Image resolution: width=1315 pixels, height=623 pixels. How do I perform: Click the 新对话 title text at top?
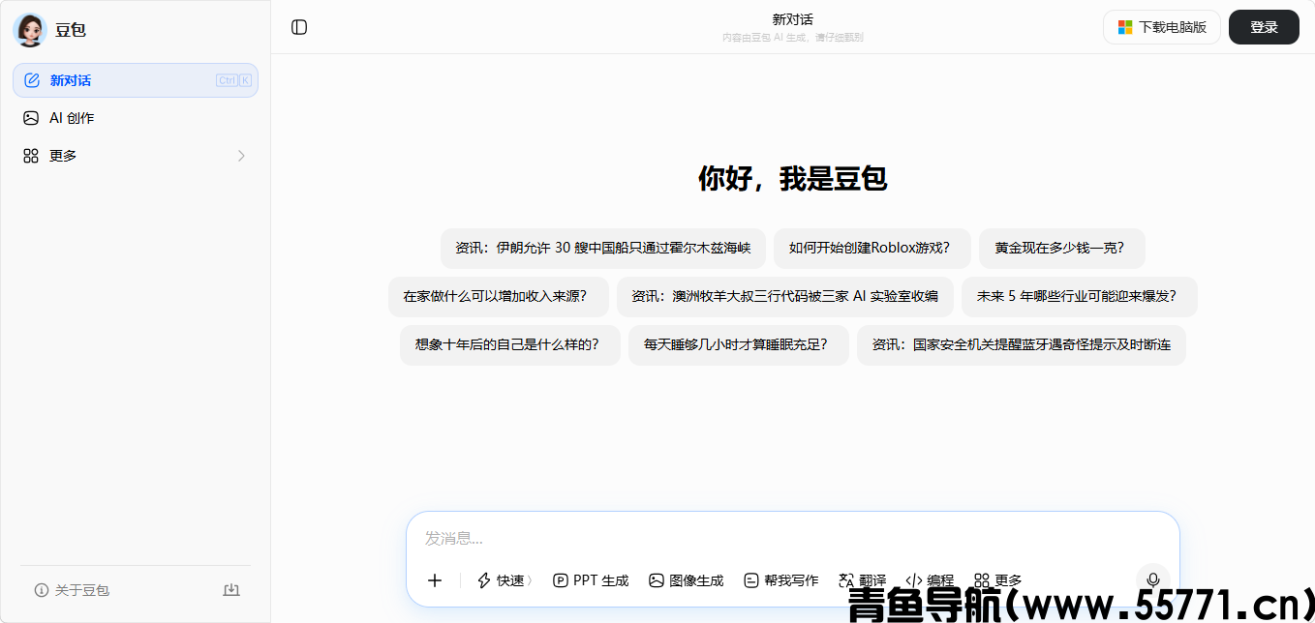tap(792, 19)
